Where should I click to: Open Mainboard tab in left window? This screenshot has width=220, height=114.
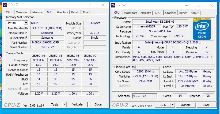click(22, 12)
